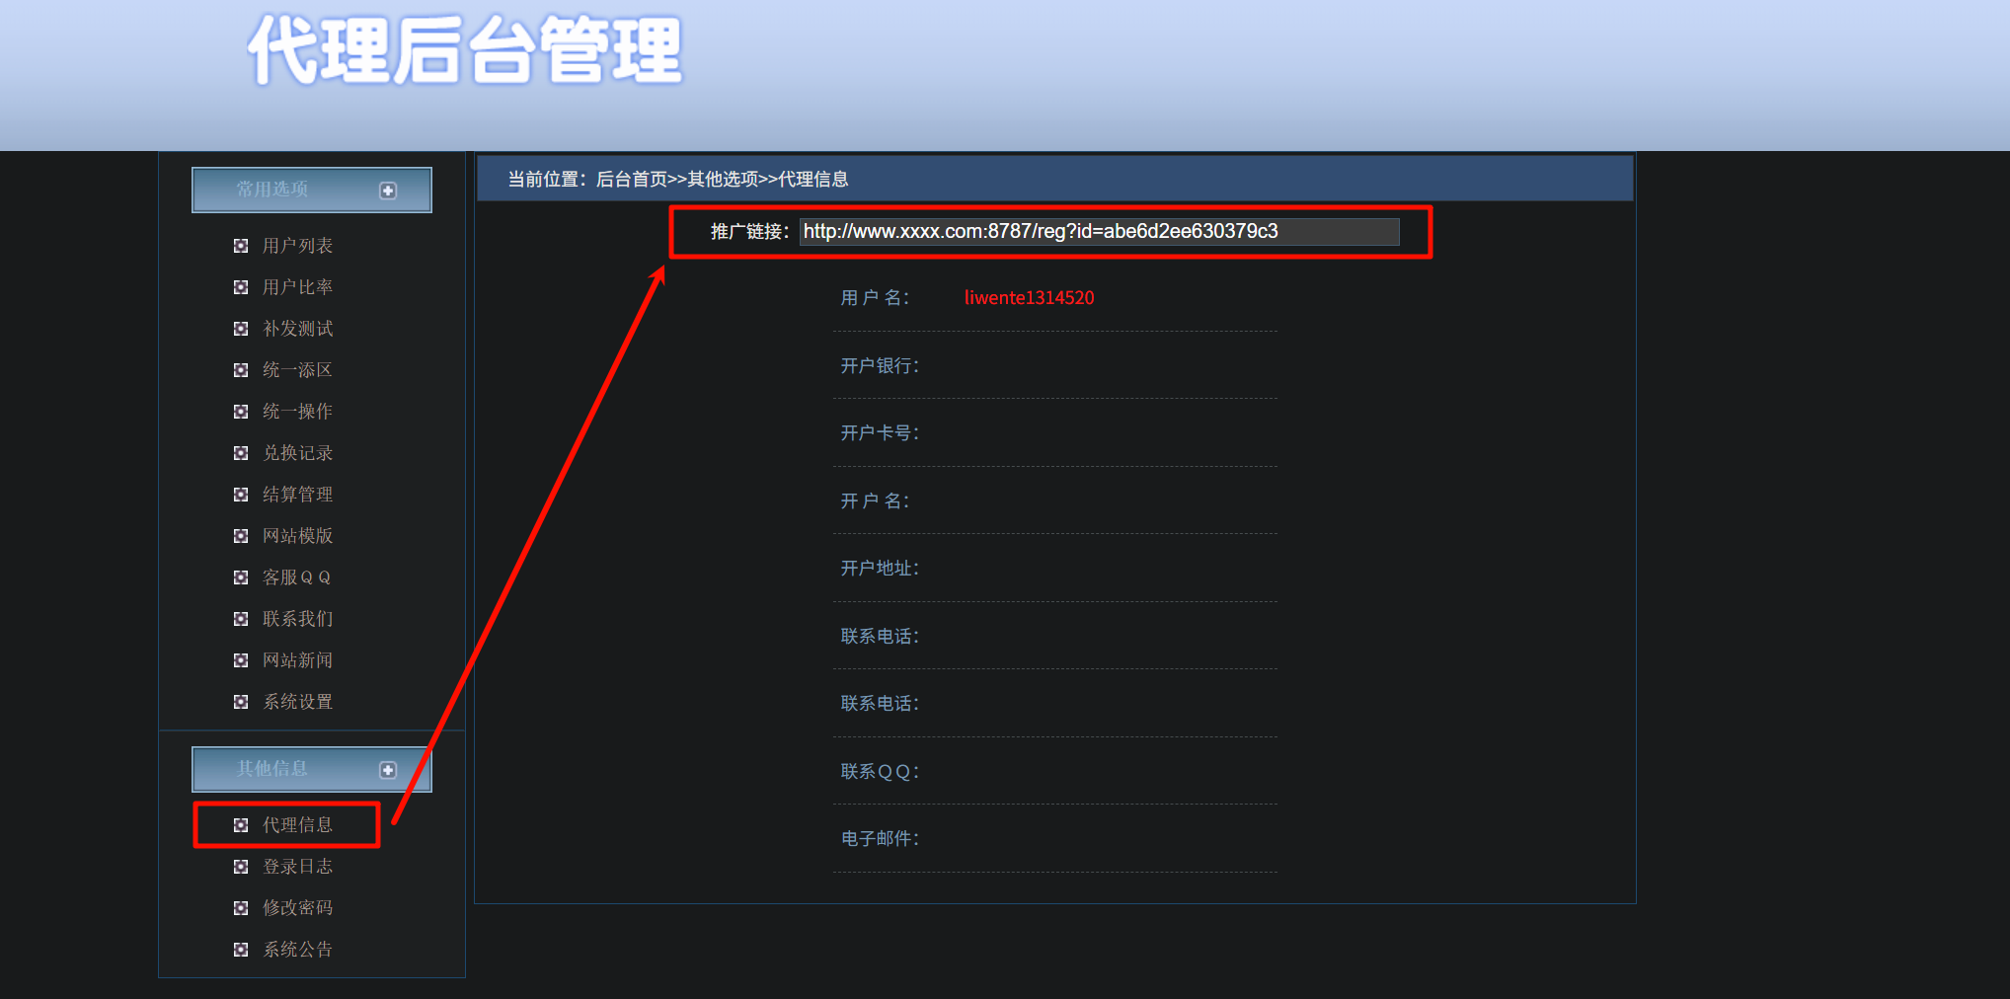Open the 代理信息 menu item

pos(297,825)
